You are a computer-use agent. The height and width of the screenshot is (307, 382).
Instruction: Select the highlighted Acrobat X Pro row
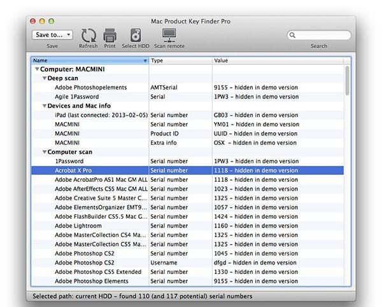(188, 170)
